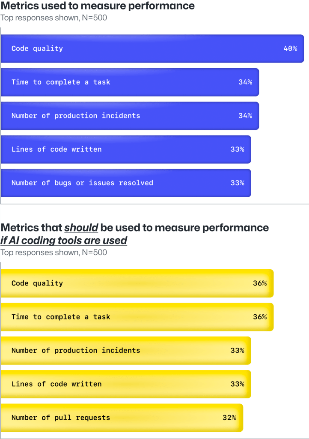Screen dimensions: 309x439
Task: Click the 34% value on the blue time-to-complete bar
Action: pyautogui.click(x=245, y=82)
